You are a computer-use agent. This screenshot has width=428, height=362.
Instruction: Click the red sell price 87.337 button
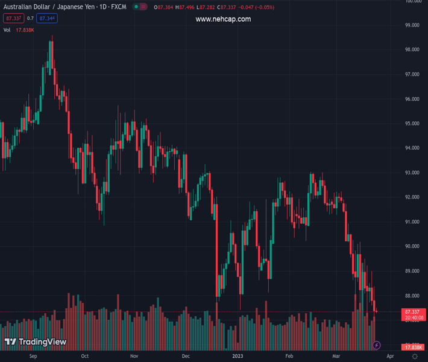(13, 18)
